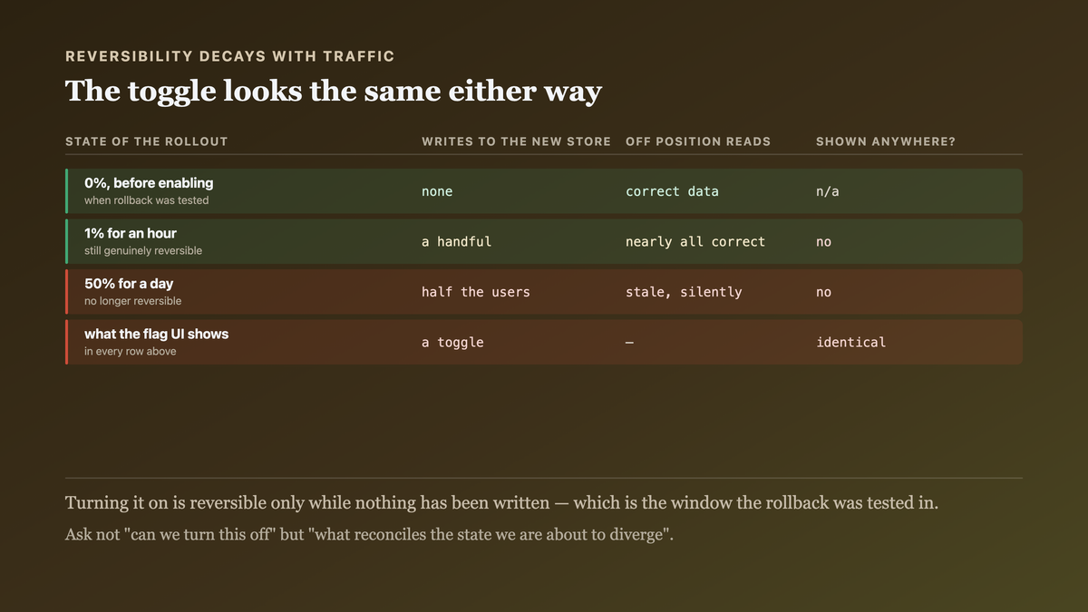Select the "0%, before enabling" row label
Screen dimensions: 1088x612
[x=149, y=183]
